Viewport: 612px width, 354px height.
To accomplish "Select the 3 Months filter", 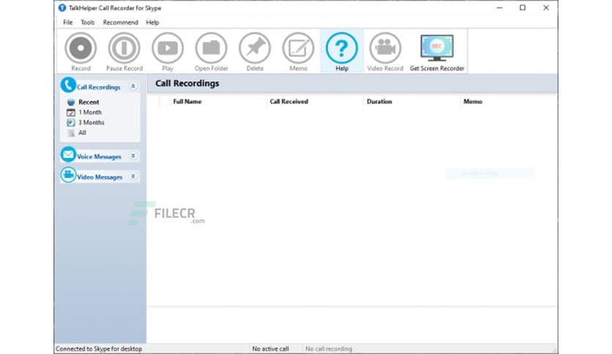I will [x=92, y=122].
